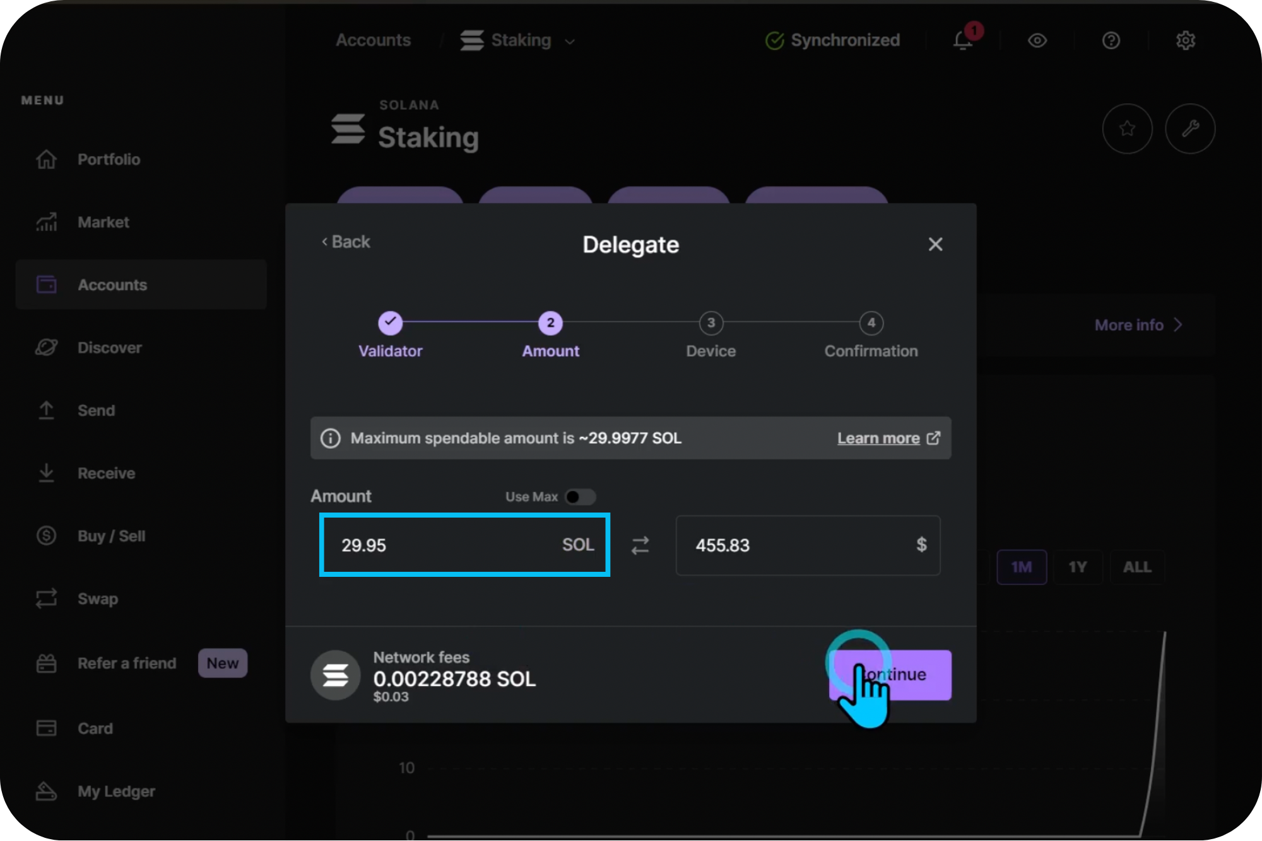
Task: Toggle the Use Max switch
Action: pos(579,497)
